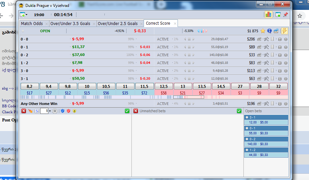Click the crossed tools icon in Any Other Home Win row
The image size is (309, 180).
266,104
